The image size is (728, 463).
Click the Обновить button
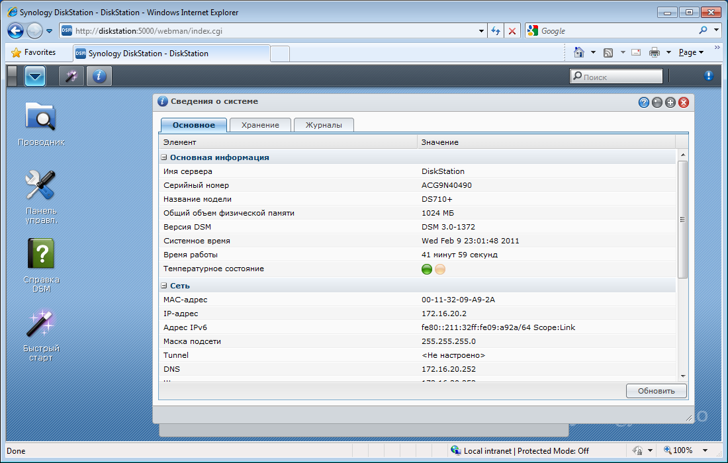pyautogui.click(x=656, y=391)
